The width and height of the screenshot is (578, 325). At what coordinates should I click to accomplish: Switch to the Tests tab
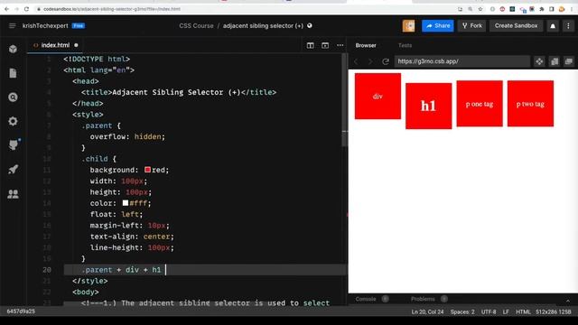coord(405,45)
